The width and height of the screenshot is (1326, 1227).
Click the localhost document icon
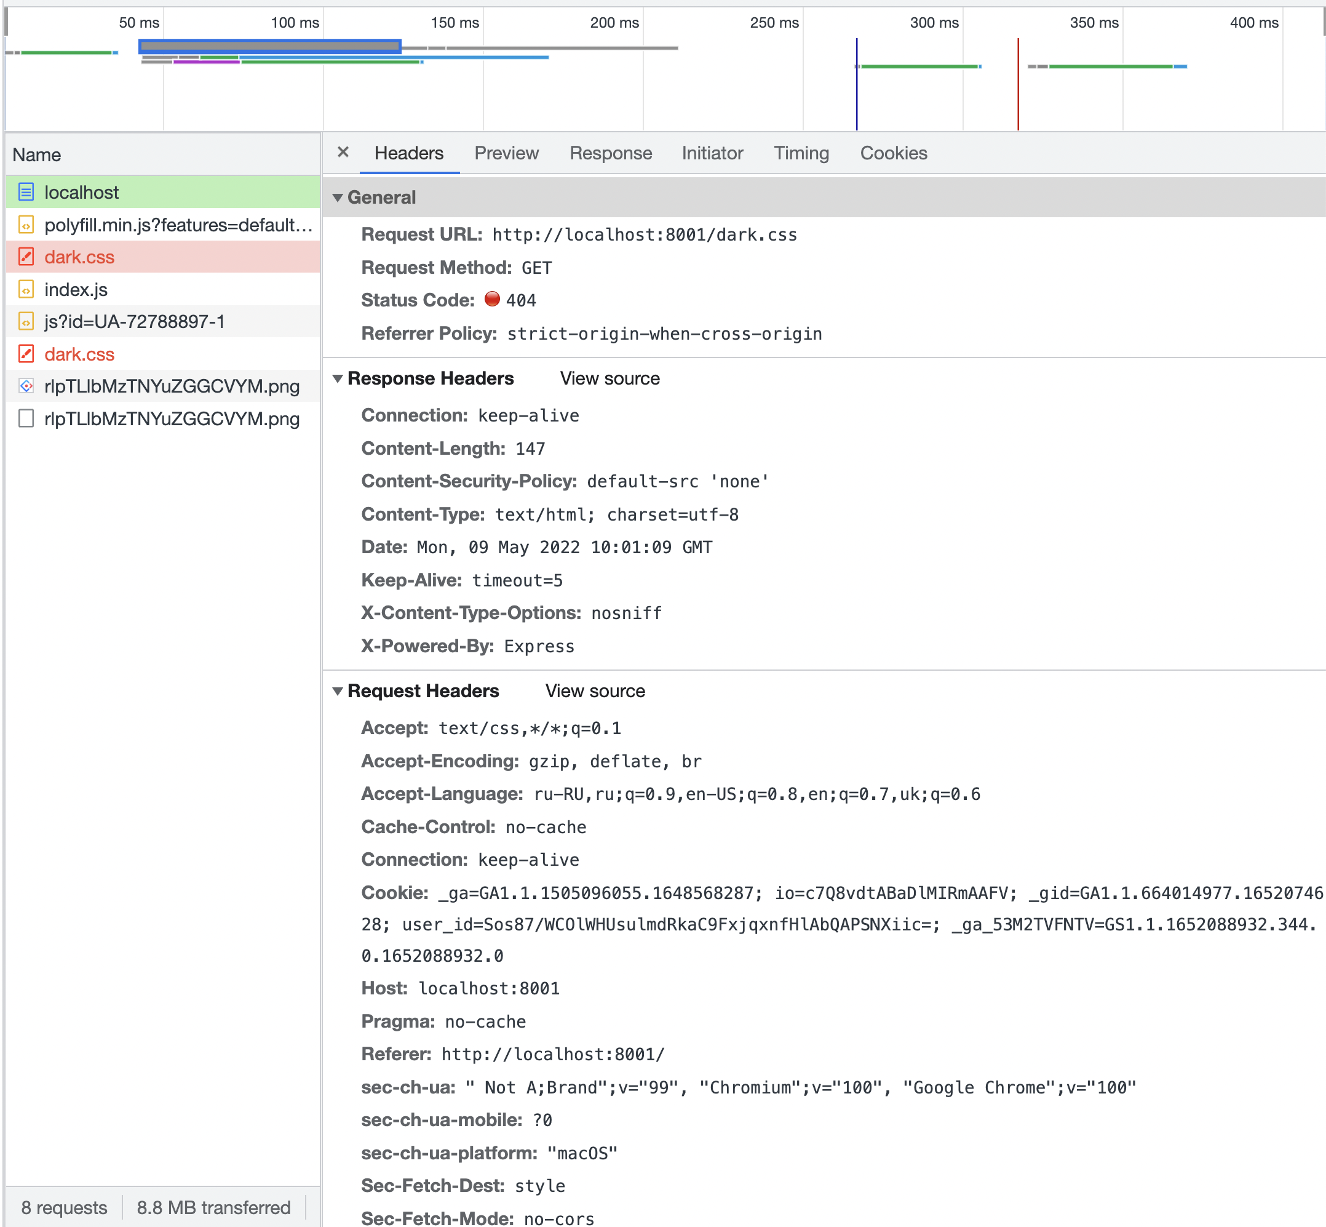[26, 193]
